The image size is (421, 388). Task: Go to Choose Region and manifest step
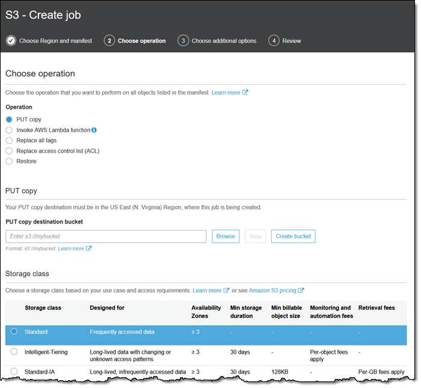55,41
